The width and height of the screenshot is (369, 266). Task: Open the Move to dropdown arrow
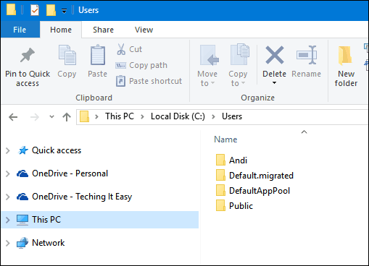[x=213, y=83]
